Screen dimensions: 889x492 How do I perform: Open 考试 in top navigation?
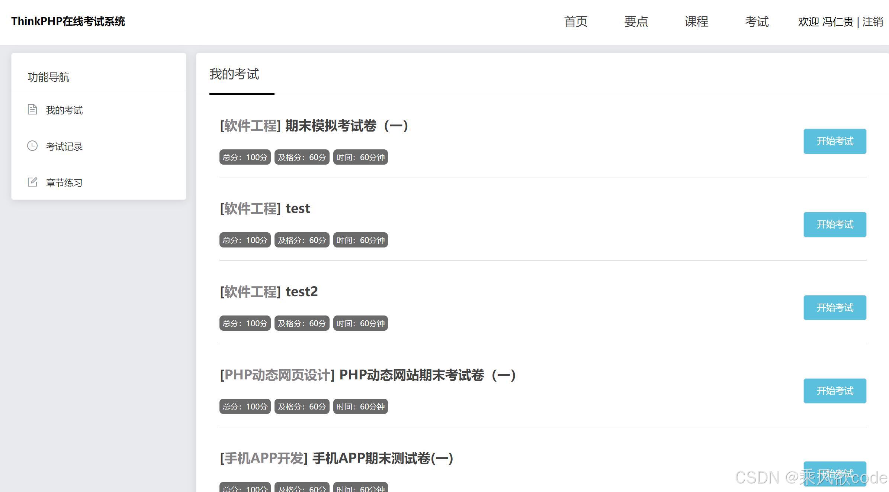point(756,22)
